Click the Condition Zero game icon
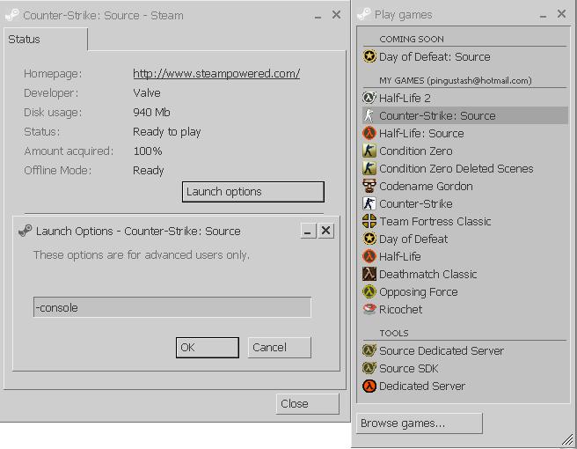 point(369,151)
